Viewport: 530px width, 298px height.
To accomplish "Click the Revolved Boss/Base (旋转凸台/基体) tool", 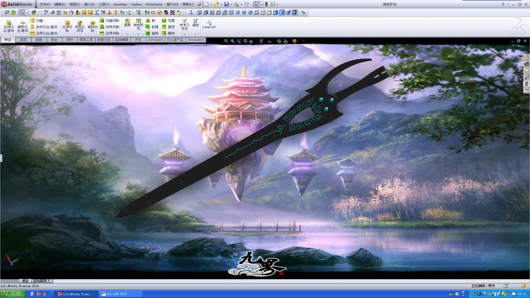I will click(x=22, y=26).
